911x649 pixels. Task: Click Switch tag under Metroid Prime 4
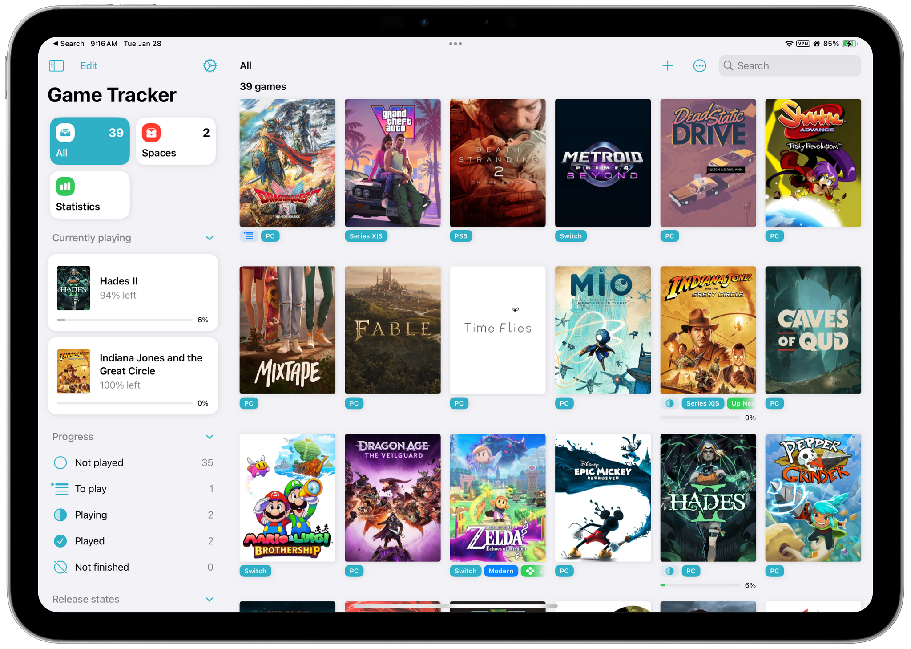(571, 236)
